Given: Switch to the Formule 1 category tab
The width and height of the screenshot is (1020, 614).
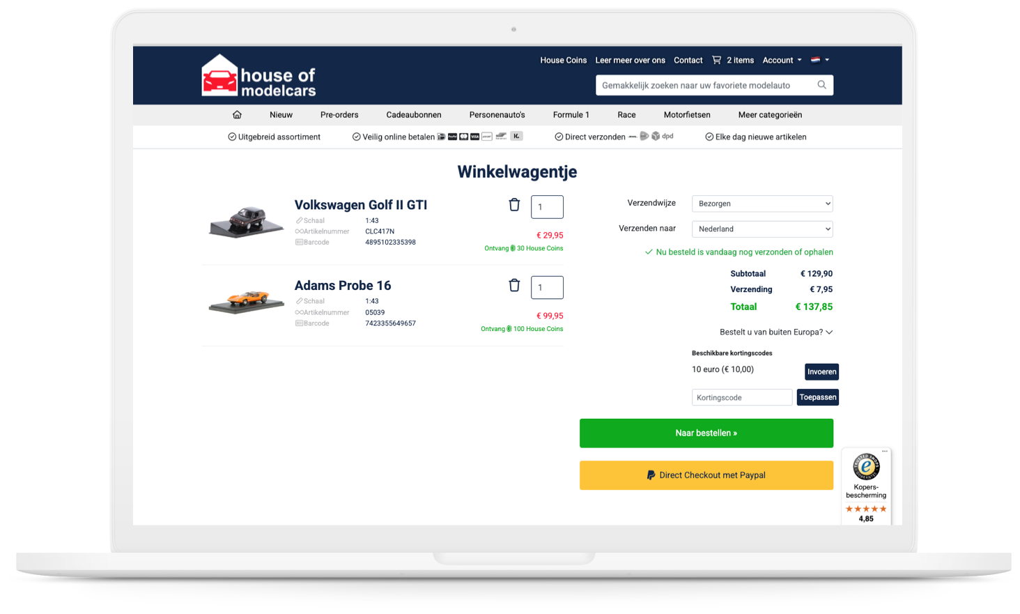Looking at the screenshot, I should 571,114.
